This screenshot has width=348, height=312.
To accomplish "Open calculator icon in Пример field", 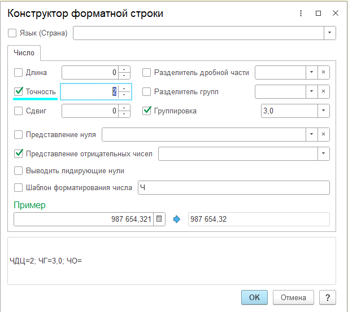I will pos(159,219).
